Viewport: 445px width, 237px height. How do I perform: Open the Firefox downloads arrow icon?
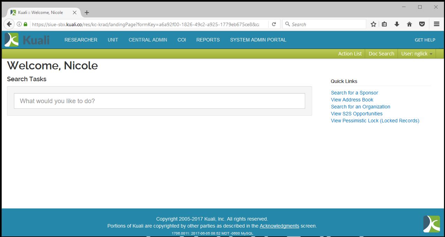pos(397,24)
